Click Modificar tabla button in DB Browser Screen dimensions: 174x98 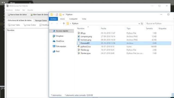[x=44, y=25]
